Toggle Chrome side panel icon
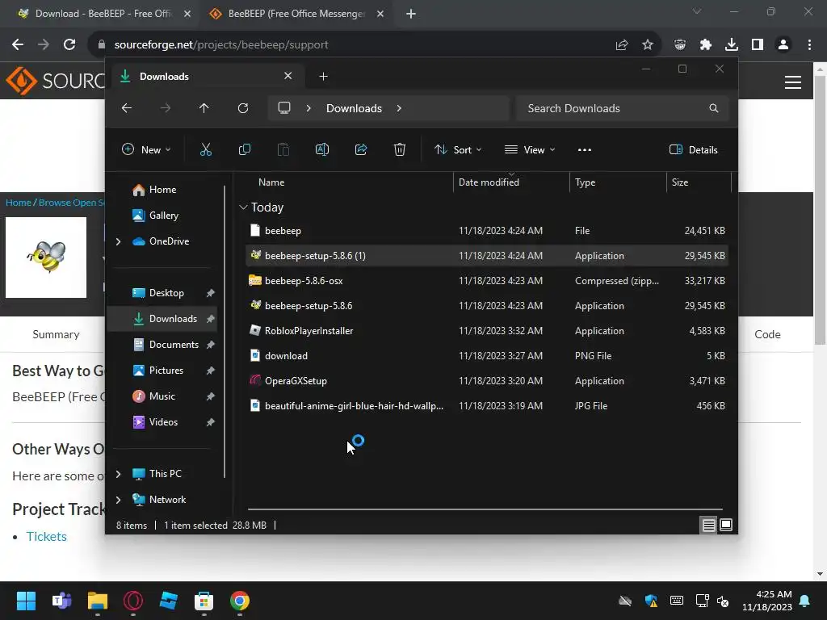The width and height of the screenshot is (827, 620). pos(758,45)
